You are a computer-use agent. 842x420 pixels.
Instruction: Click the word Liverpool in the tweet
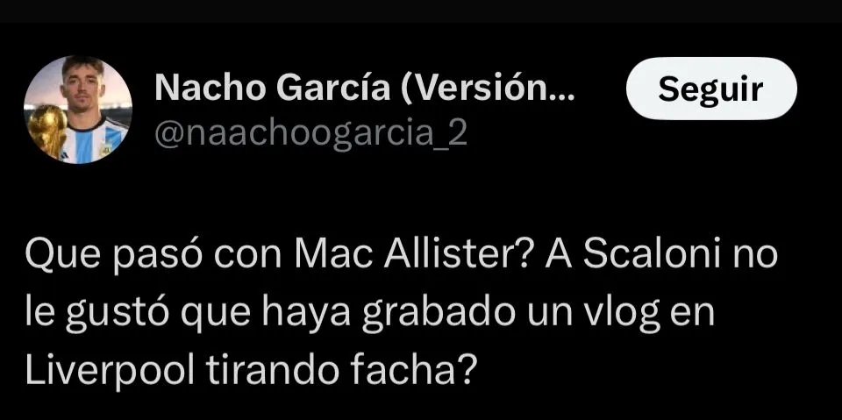pos(111,371)
